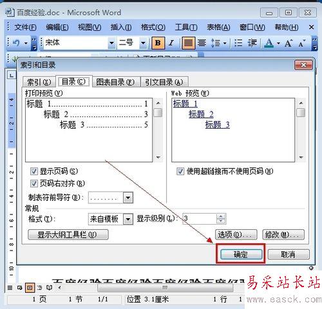322x309 pixels.
Task: Open the font name 宋体 dropdown
Action: [x=111, y=43]
